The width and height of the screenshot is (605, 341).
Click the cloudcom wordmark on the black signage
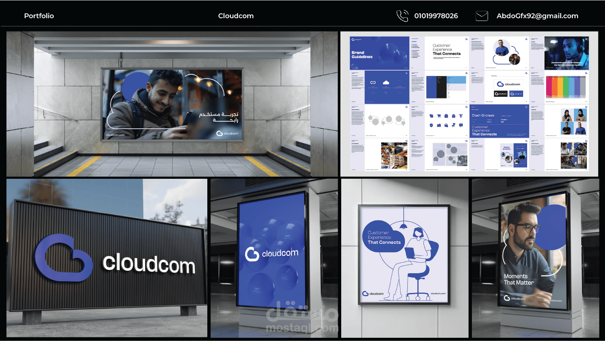coord(149,264)
